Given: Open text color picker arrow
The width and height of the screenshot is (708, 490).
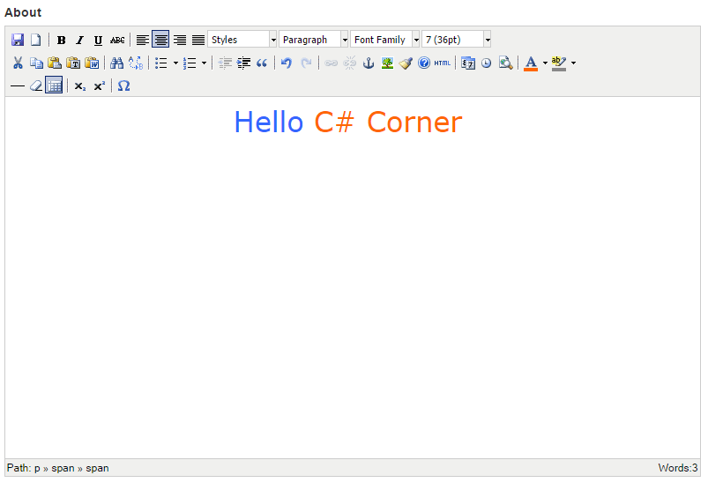Looking at the screenshot, I should point(545,63).
